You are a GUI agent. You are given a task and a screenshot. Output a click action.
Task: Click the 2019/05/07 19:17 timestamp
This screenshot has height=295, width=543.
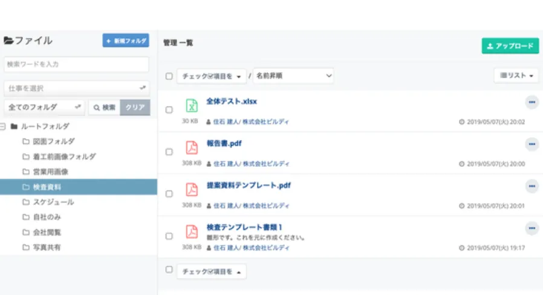click(496, 248)
